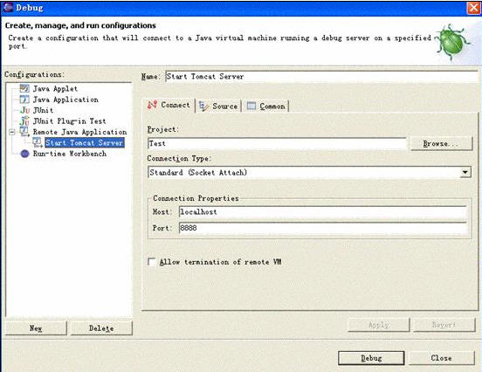The image size is (482, 372).
Task: Click the New configuration button
Action: click(x=36, y=328)
